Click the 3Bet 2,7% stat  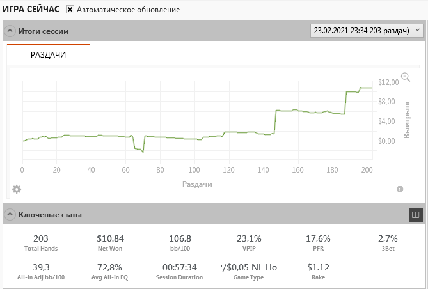(388, 243)
